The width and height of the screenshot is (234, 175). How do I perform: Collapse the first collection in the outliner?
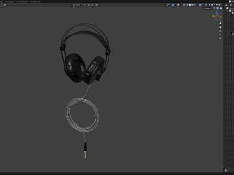(228, 11)
